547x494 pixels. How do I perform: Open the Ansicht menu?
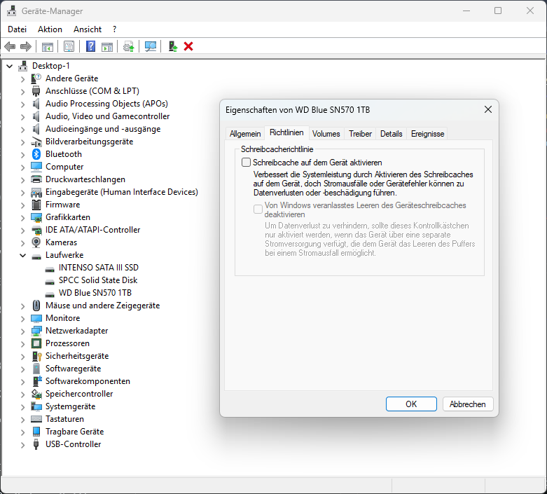88,29
